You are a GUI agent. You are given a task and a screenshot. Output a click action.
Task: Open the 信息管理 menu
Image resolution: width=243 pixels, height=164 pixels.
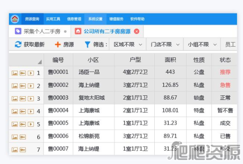pos(74,19)
